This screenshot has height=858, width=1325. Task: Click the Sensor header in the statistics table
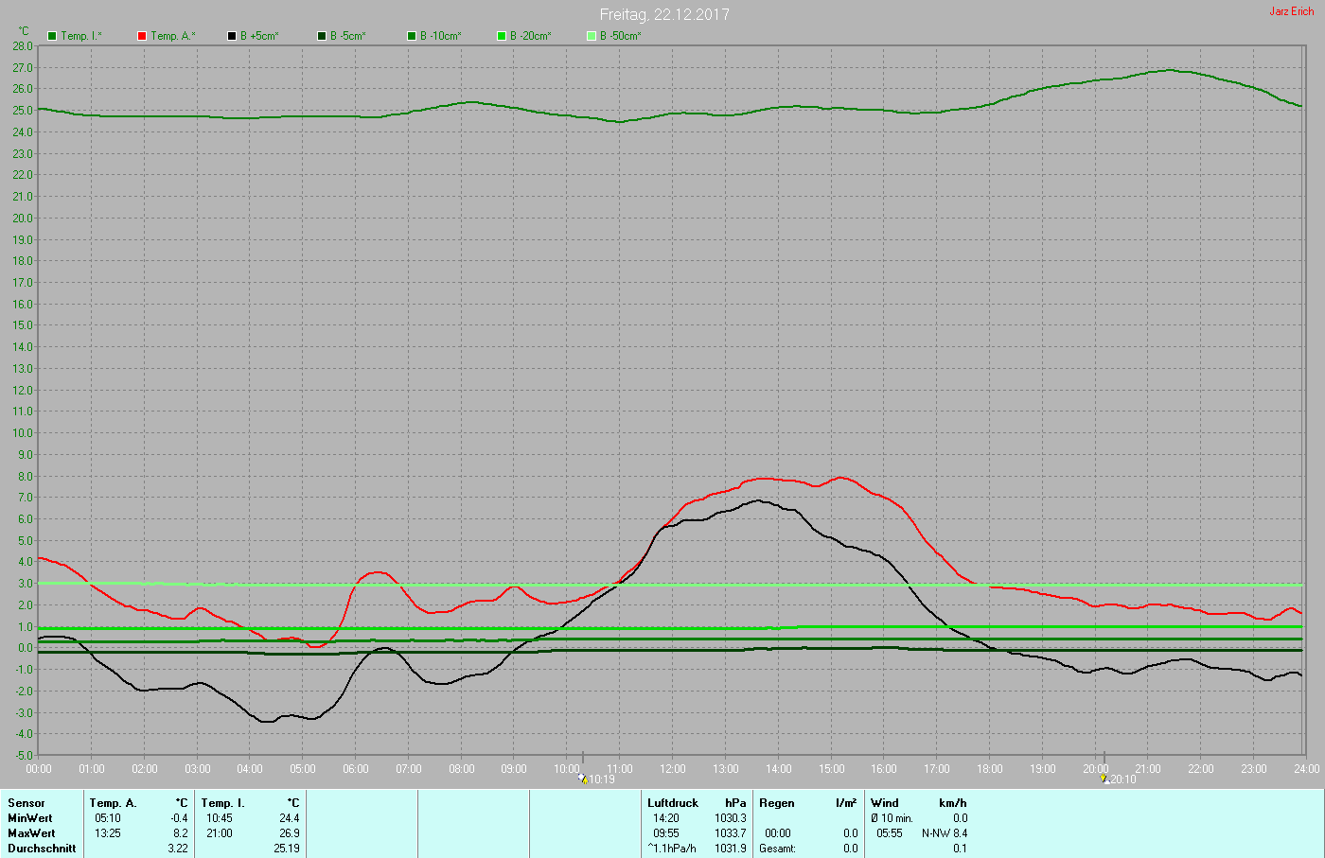click(x=26, y=803)
